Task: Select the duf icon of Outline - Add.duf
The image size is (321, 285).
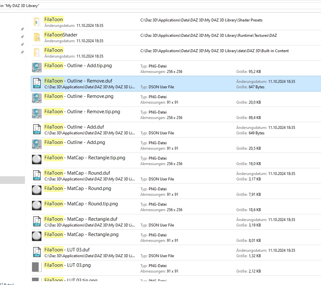Action: tap(37, 130)
